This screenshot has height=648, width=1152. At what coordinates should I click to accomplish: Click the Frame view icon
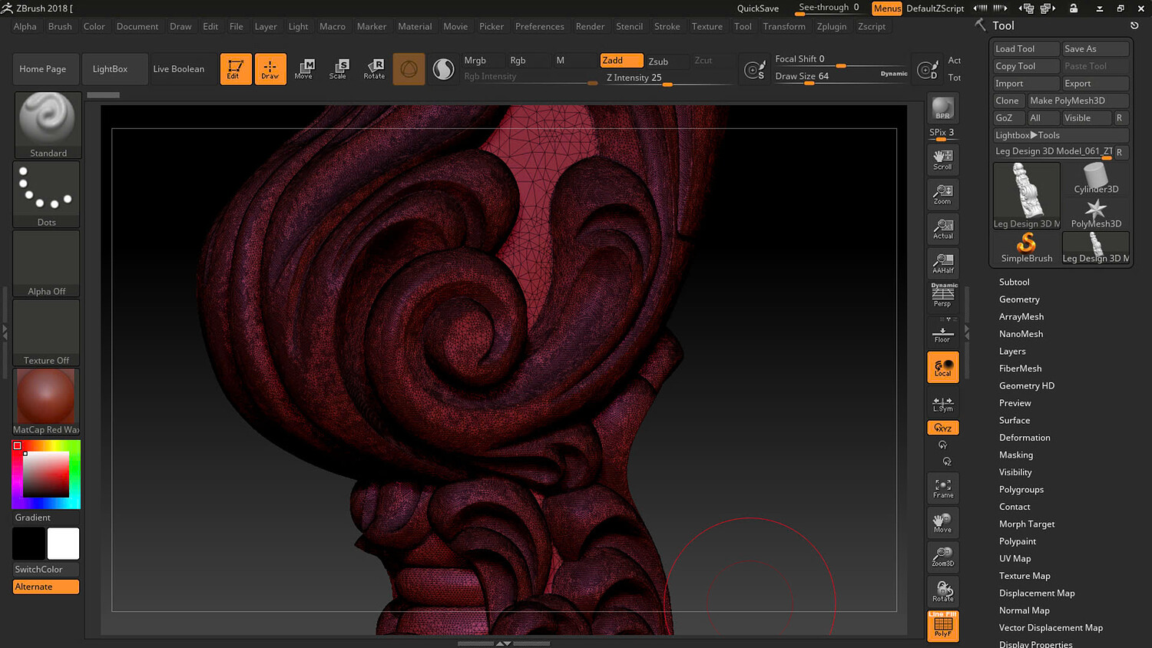[x=942, y=488]
